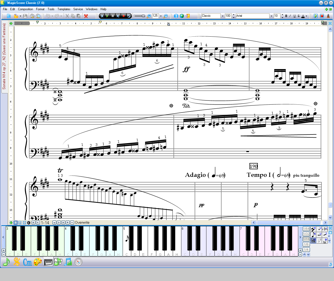
Task: Click the 100 scale input field
Action: click(x=228, y=16)
